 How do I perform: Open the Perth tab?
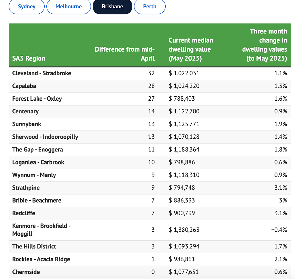click(150, 7)
